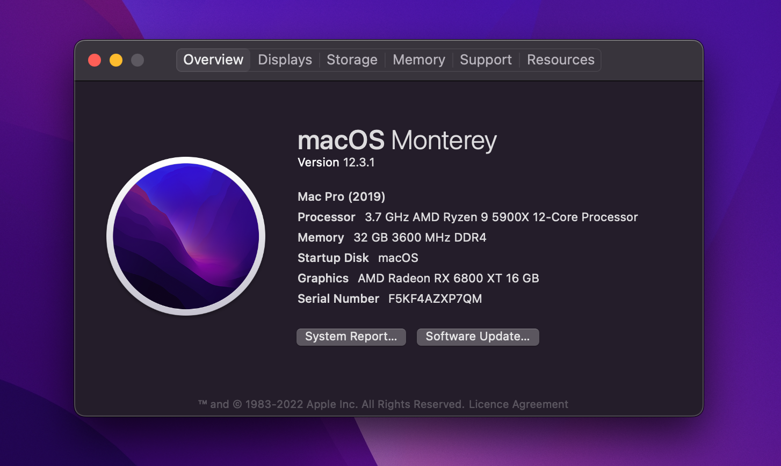This screenshot has height=466, width=781.
Task: Go to the Memory tab
Action: click(418, 60)
